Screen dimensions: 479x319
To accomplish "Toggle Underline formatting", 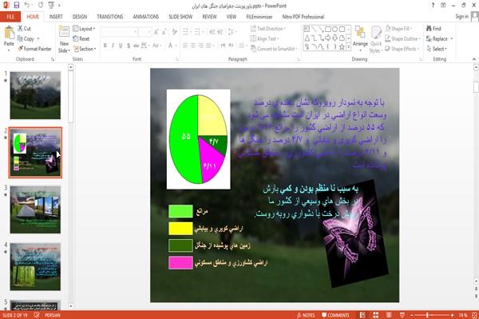I will click(121, 46).
